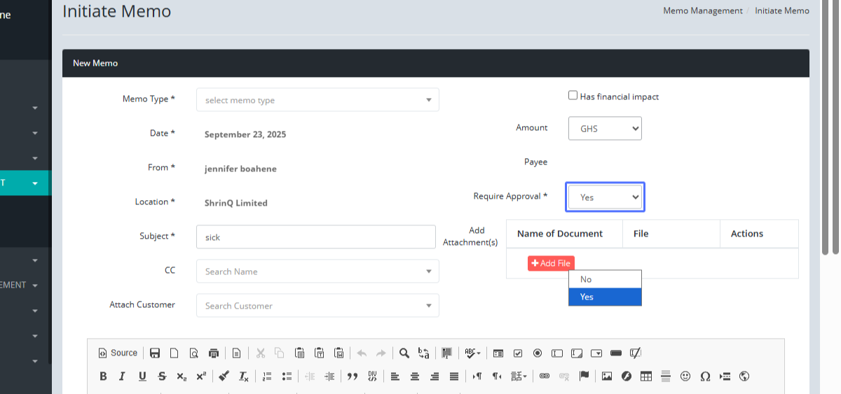This screenshot has width=841, height=394.
Task: Click the Add File button
Action: pos(551,263)
